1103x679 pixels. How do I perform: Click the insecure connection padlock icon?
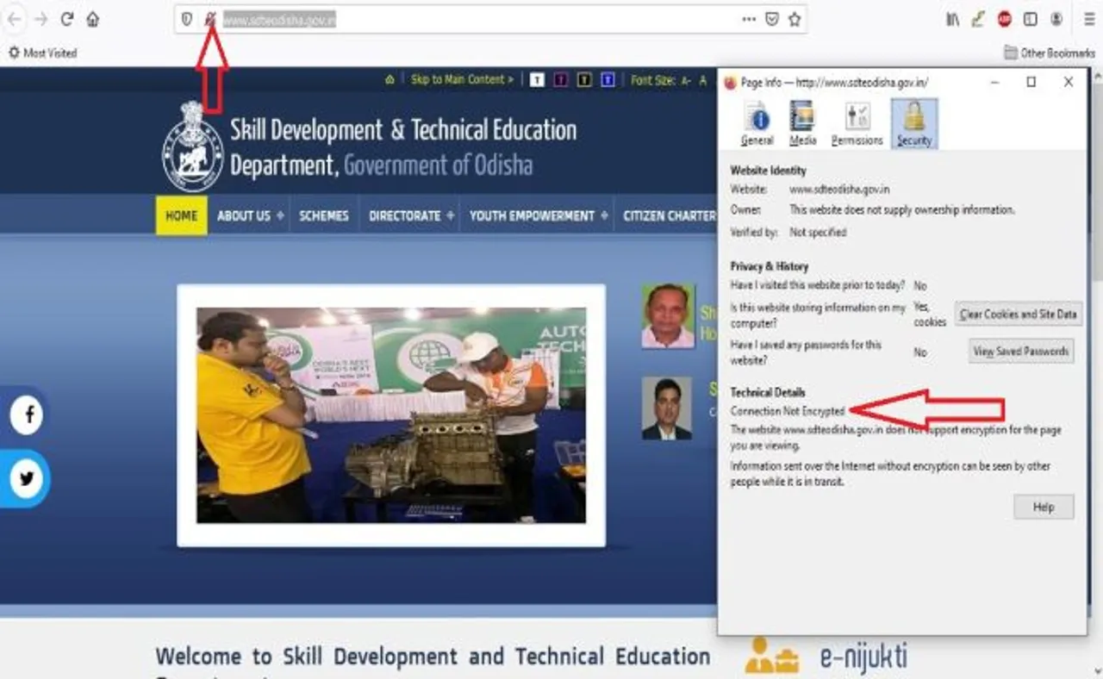click(209, 19)
